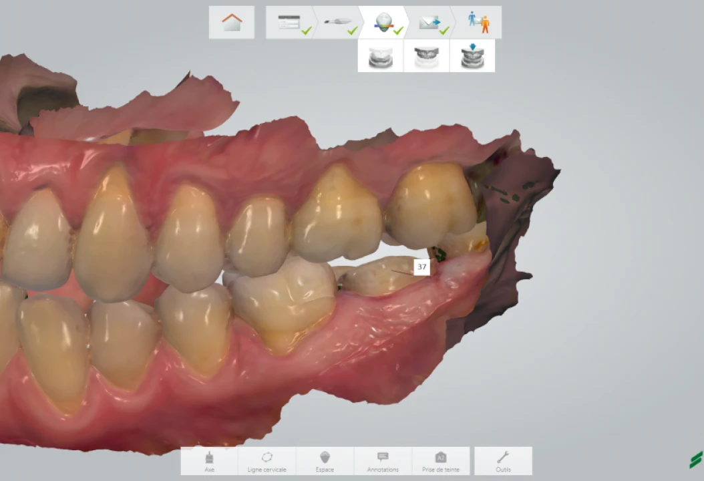This screenshot has width=704, height=481.
Task: Click the upper last molar on the scan
Action: point(431,204)
